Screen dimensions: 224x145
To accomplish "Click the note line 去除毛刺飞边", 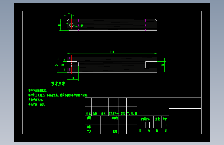I will click(36, 100).
